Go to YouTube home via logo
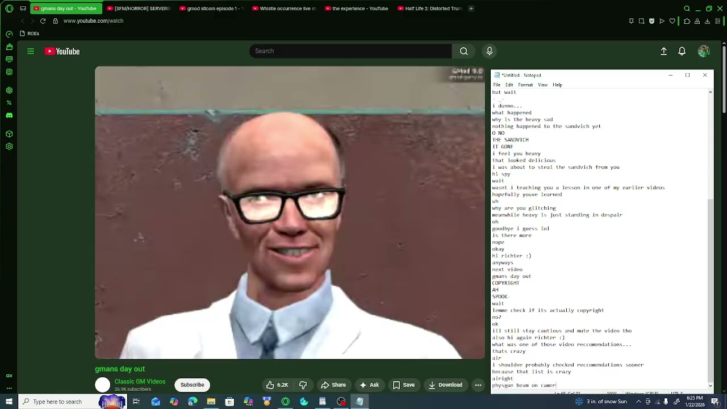The height and width of the screenshot is (409, 727). coord(62,51)
